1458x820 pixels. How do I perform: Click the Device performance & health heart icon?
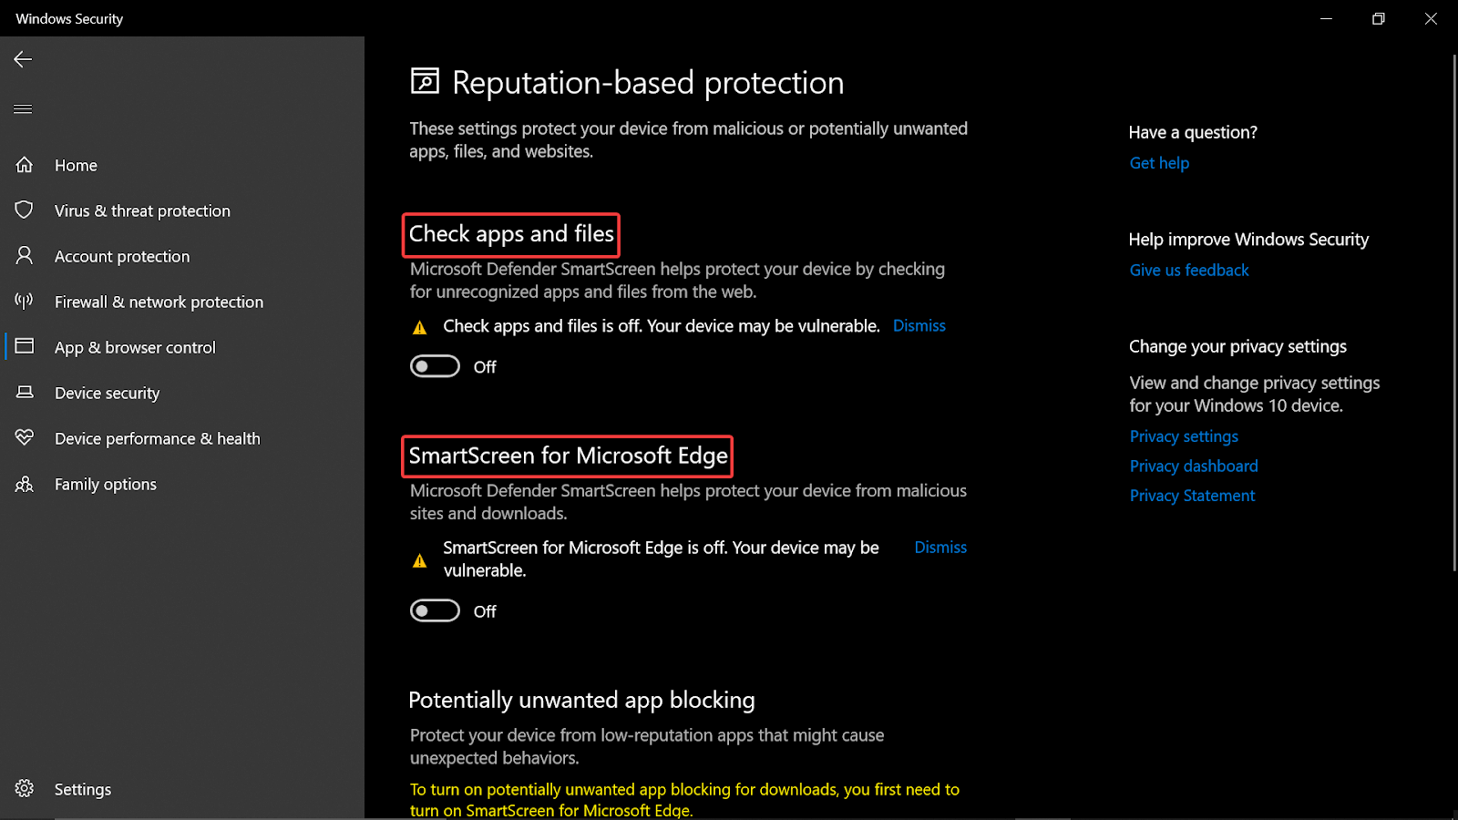pos(24,437)
